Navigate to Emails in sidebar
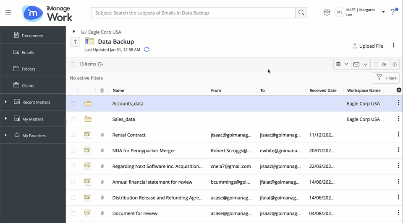The height and width of the screenshot is (223, 403). [x=28, y=52]
